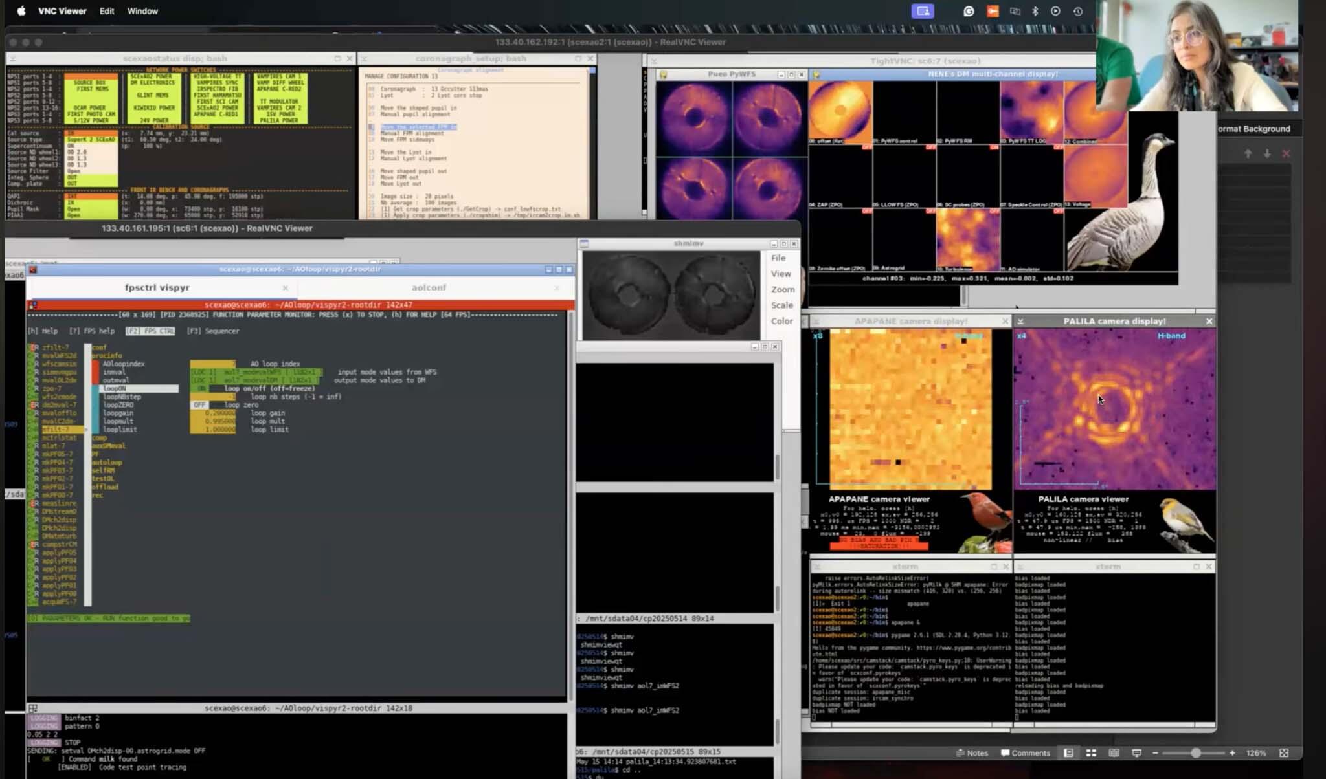Select the F3 Sequencer screen
This screenshot has width=1326, height=779.
pos(213,331)
